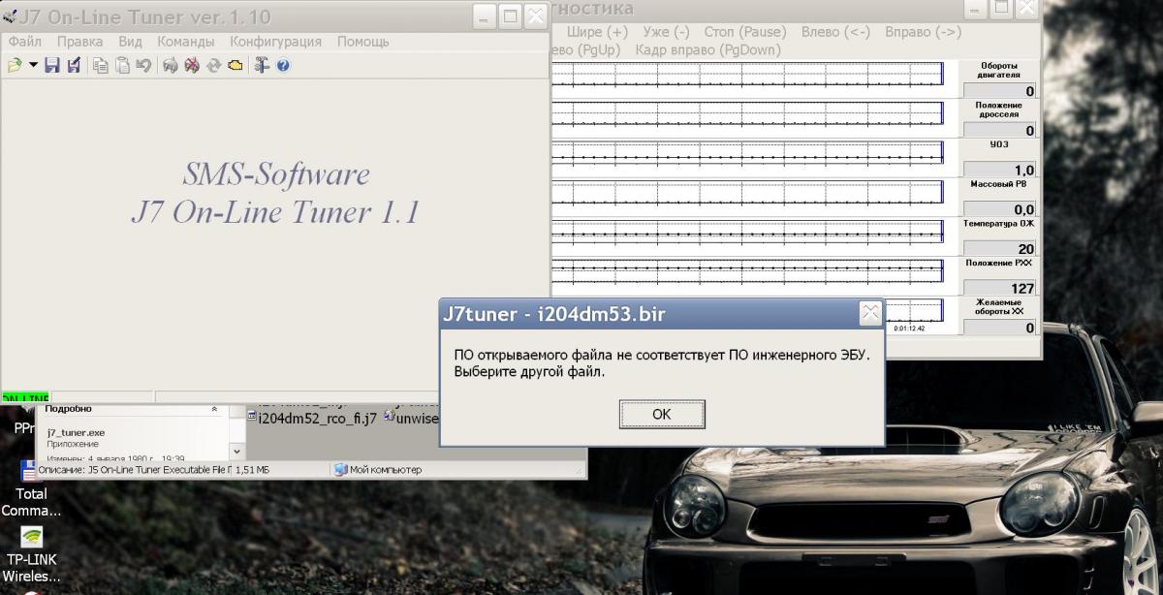
Task: Click the blue help question mark icon
Action: 283,65
